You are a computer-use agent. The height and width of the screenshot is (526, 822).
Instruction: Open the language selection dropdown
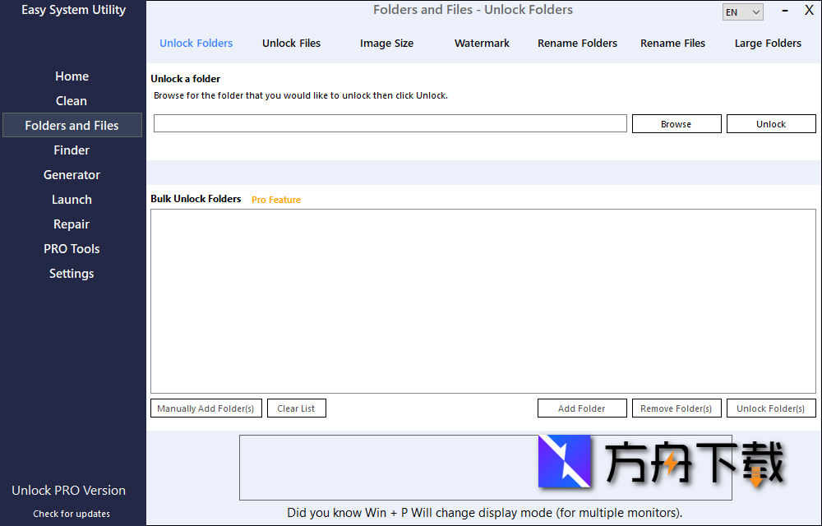742,12
